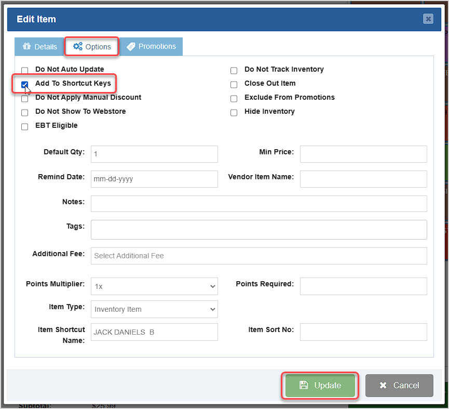Viewport: 449px width, 409px height.
Task: Click the Remind Date field
Action: 154,179
